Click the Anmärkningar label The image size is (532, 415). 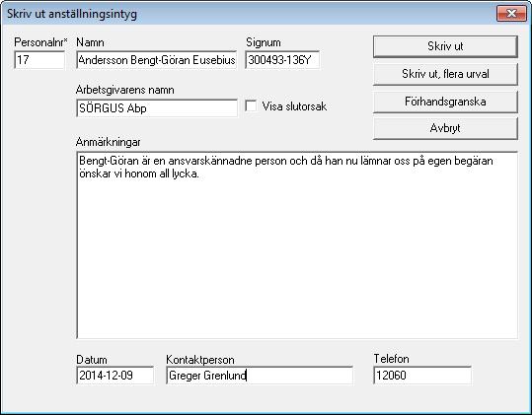109,142
